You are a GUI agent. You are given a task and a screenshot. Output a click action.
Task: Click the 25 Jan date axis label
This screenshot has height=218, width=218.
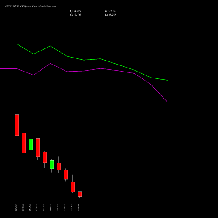pyautogui.click(x=78, y=208)
